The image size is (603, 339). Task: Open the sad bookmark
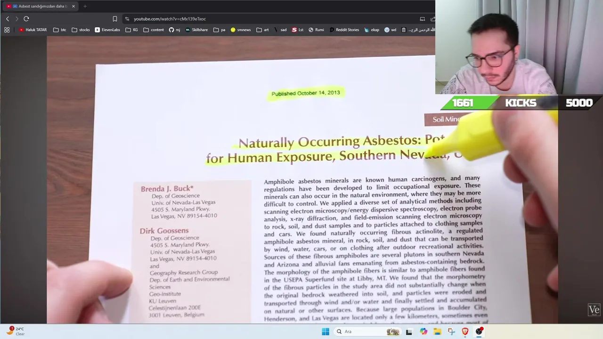point(280,30)
